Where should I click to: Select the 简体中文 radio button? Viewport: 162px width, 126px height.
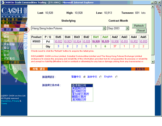(x=101, y=77)
